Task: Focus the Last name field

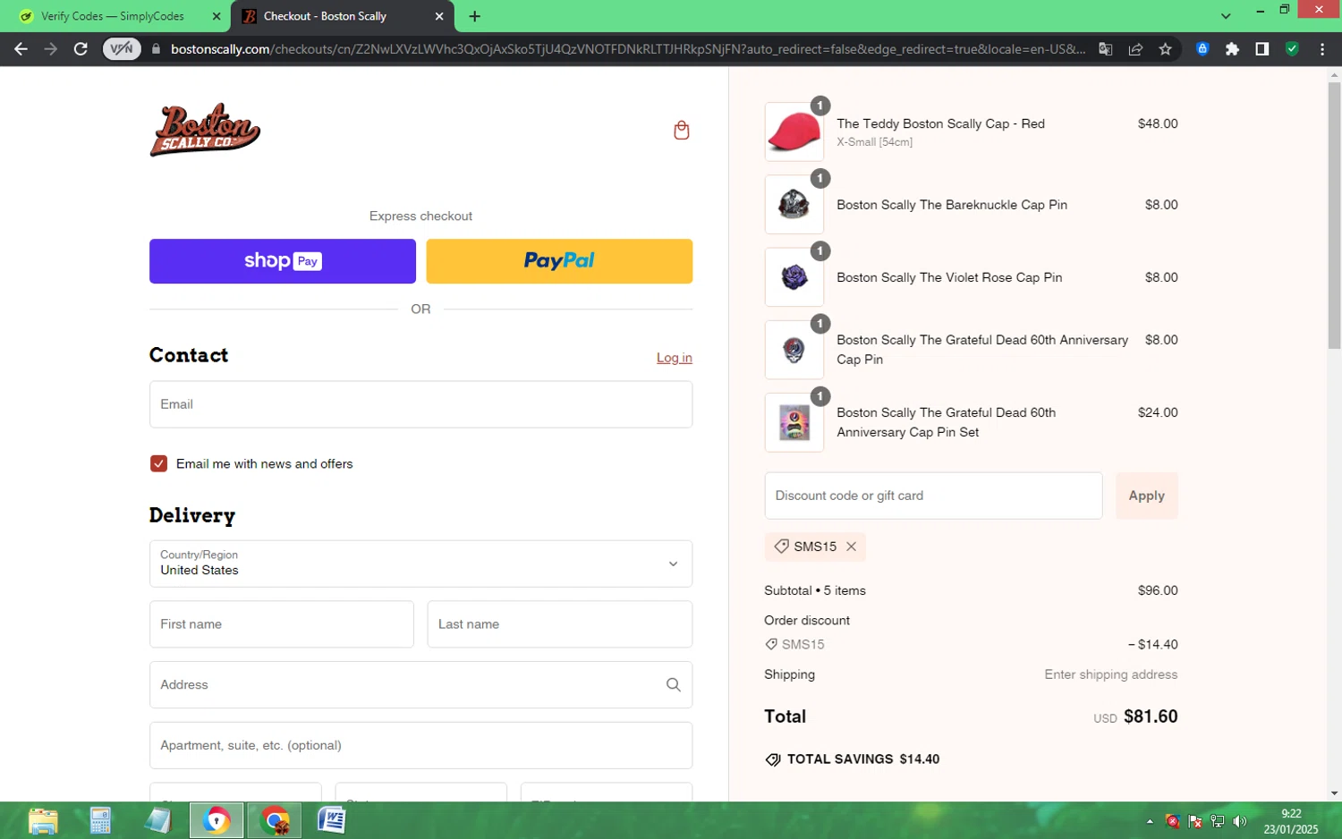Action: pos(560,624)
